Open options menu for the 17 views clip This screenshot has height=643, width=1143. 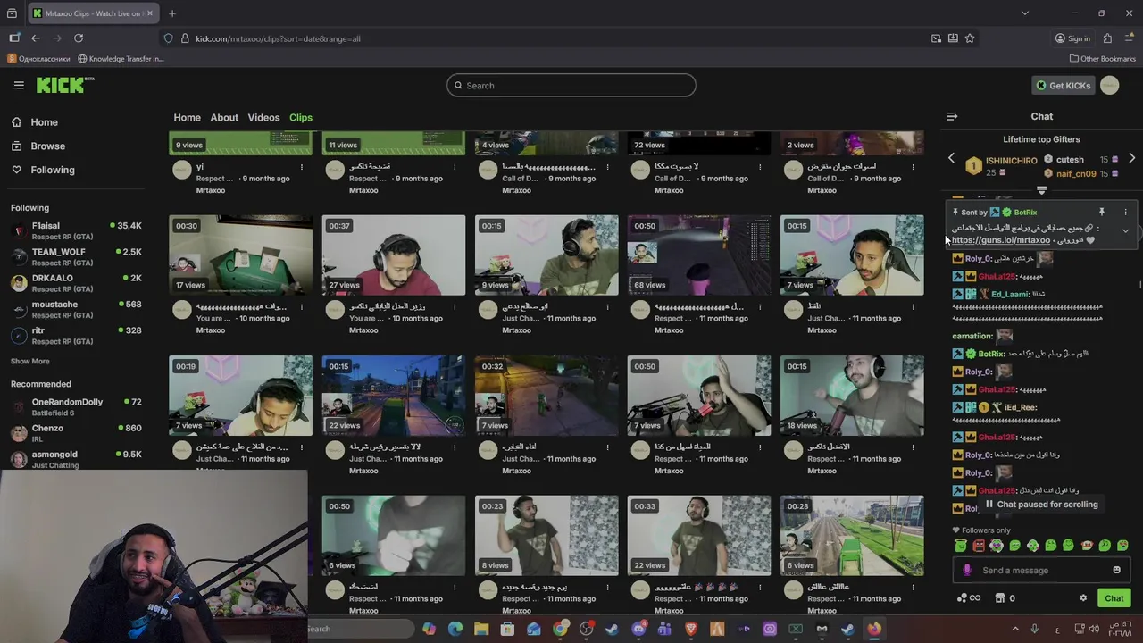coord(302,307)
